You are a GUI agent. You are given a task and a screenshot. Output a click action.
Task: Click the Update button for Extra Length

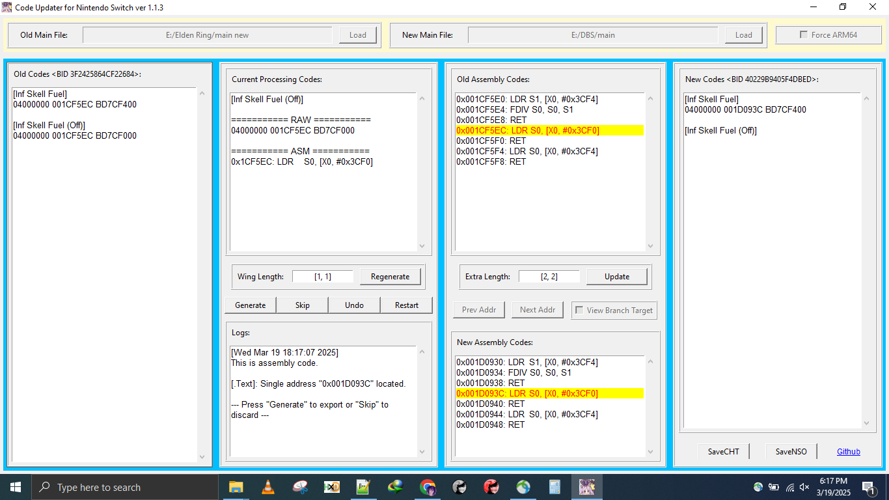tap(617, 277)
